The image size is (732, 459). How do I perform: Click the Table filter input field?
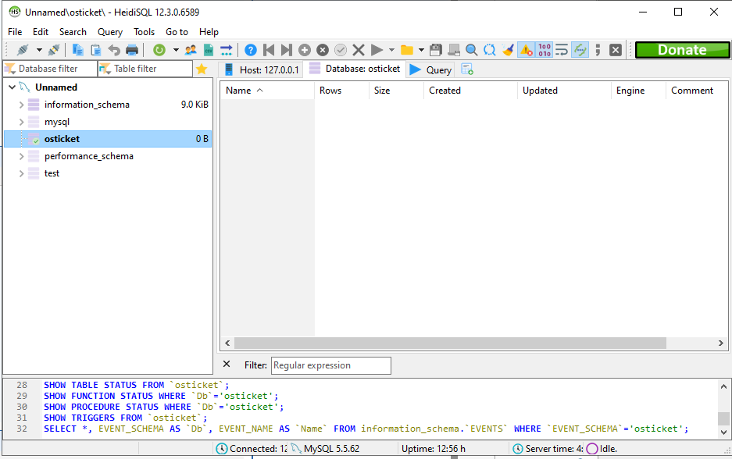point(145,69)
